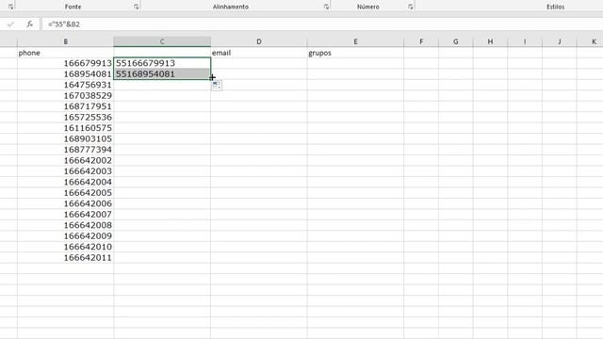Screen dimensions: 603x339
Task: Select column H header
Action: click(x=490, y=41)
